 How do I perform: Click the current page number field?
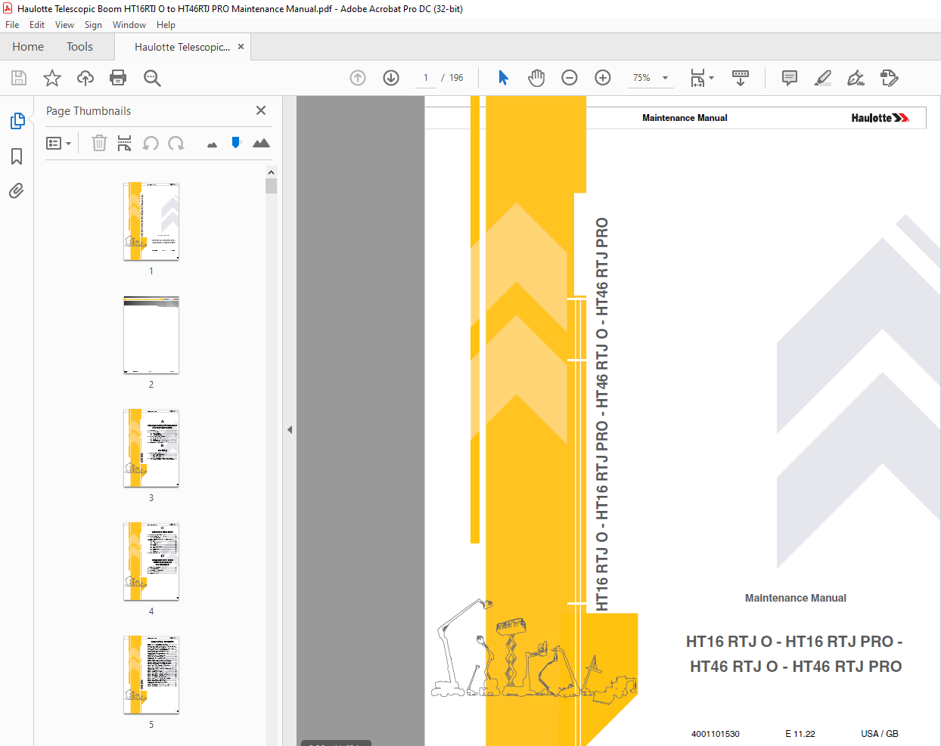pyautogui.click(x=426, y=78)
